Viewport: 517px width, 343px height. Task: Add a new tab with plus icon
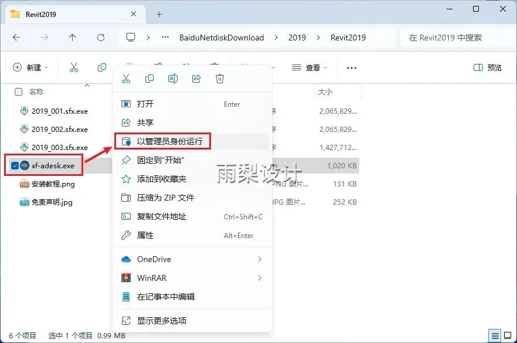point(159,14)
